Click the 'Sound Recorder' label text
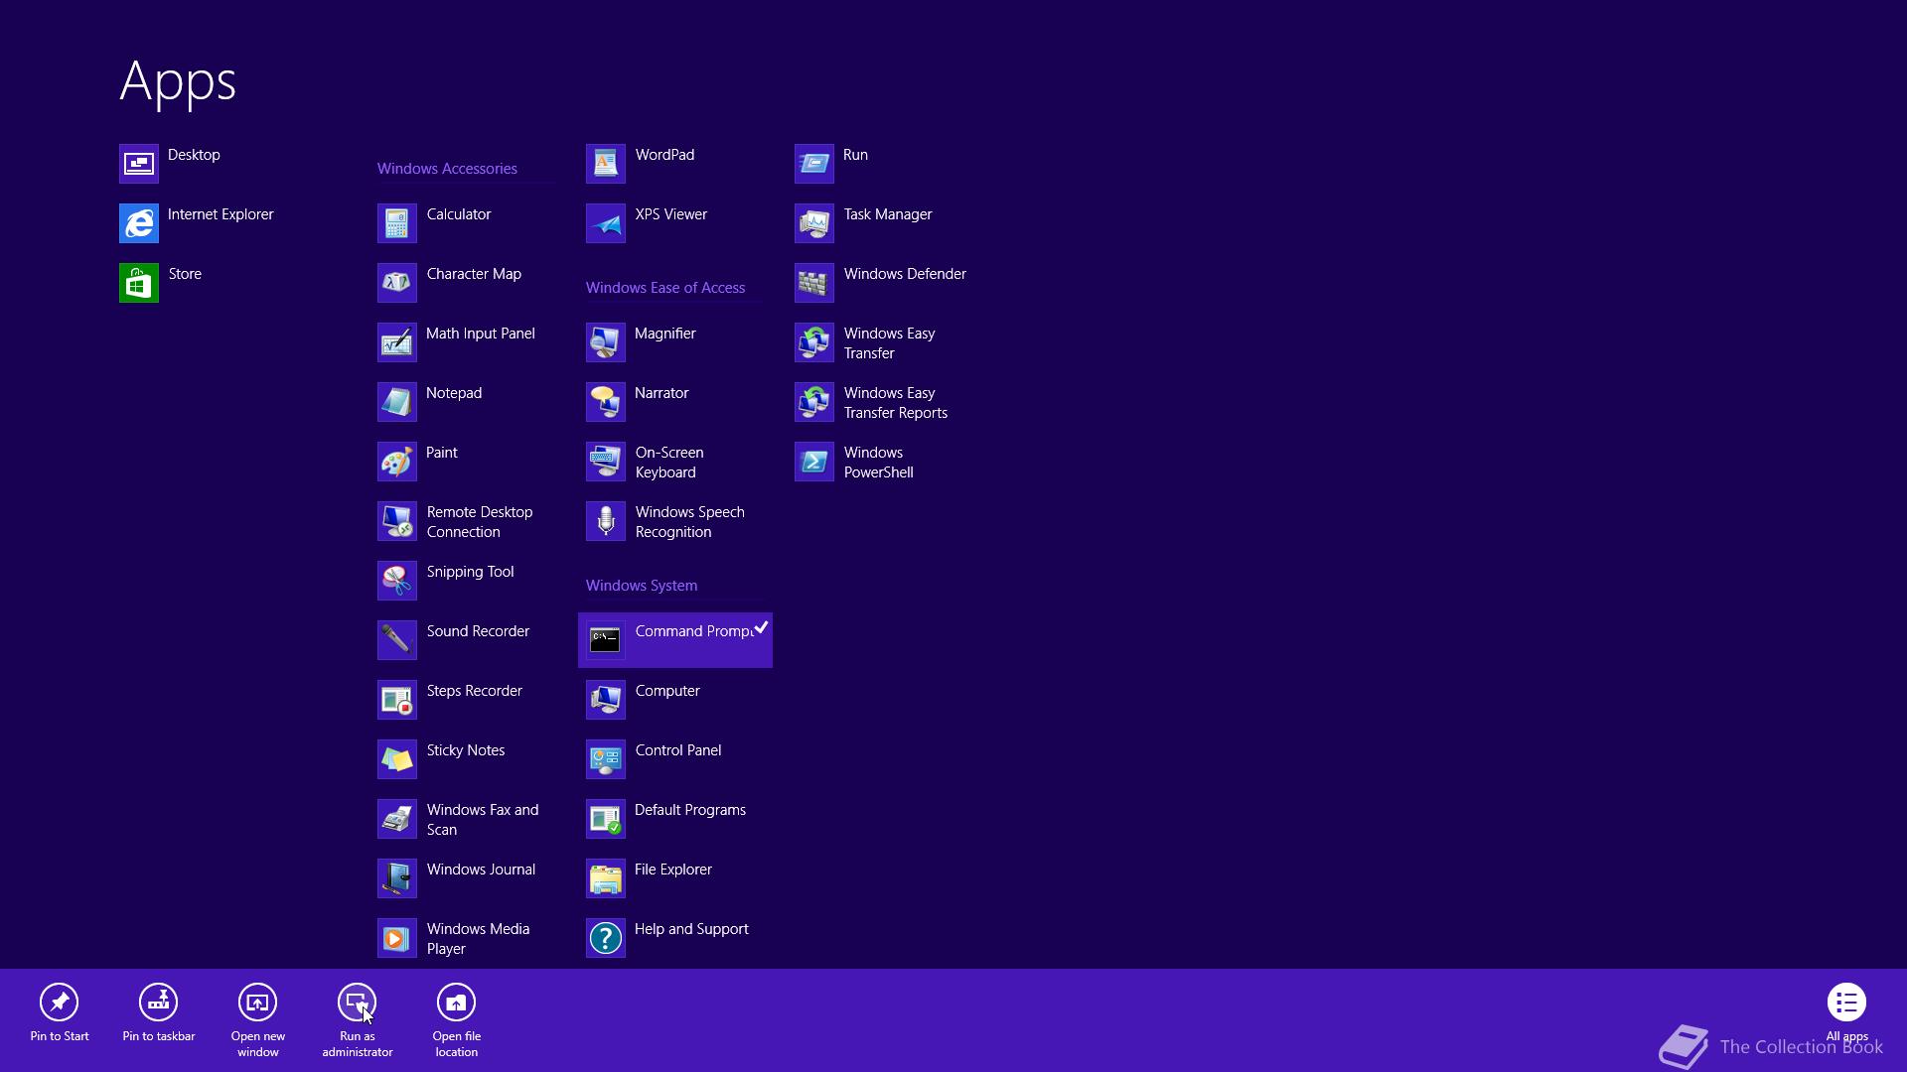This screenshot has width=1907, height=1072. coord(478,631)
